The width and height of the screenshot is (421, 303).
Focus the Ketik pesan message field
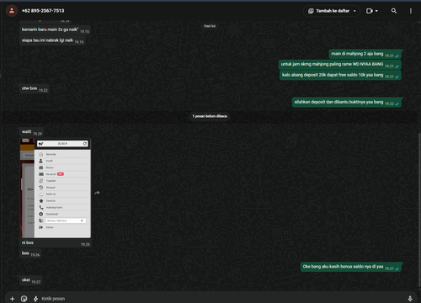point(221,299)
